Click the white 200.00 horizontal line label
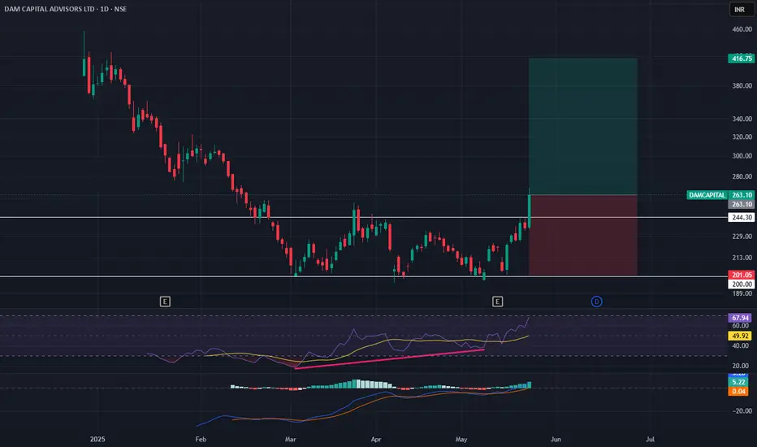The image size is (757, 447). [x=741, y=284]
